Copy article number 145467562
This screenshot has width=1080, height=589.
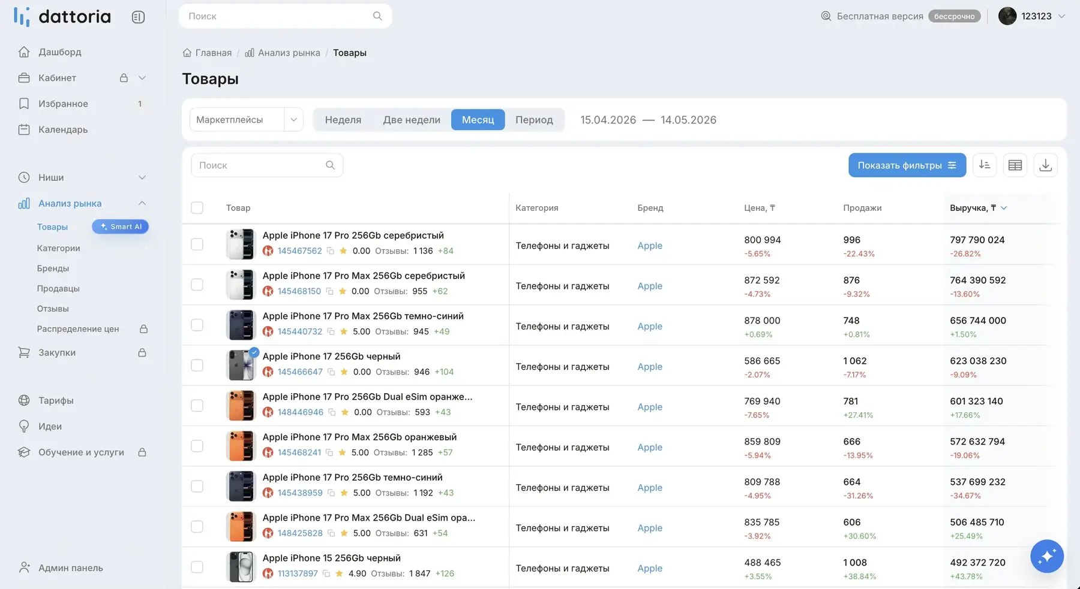[x=330, y=251]
